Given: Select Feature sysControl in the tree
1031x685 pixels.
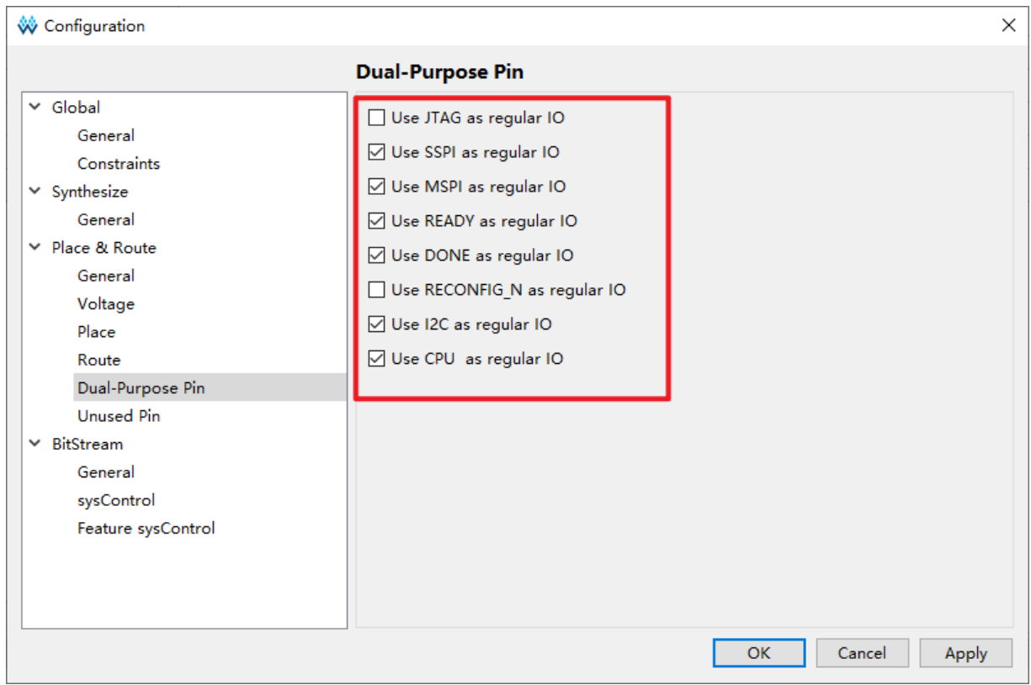Looking at the screenshot, I should (146, 529).
